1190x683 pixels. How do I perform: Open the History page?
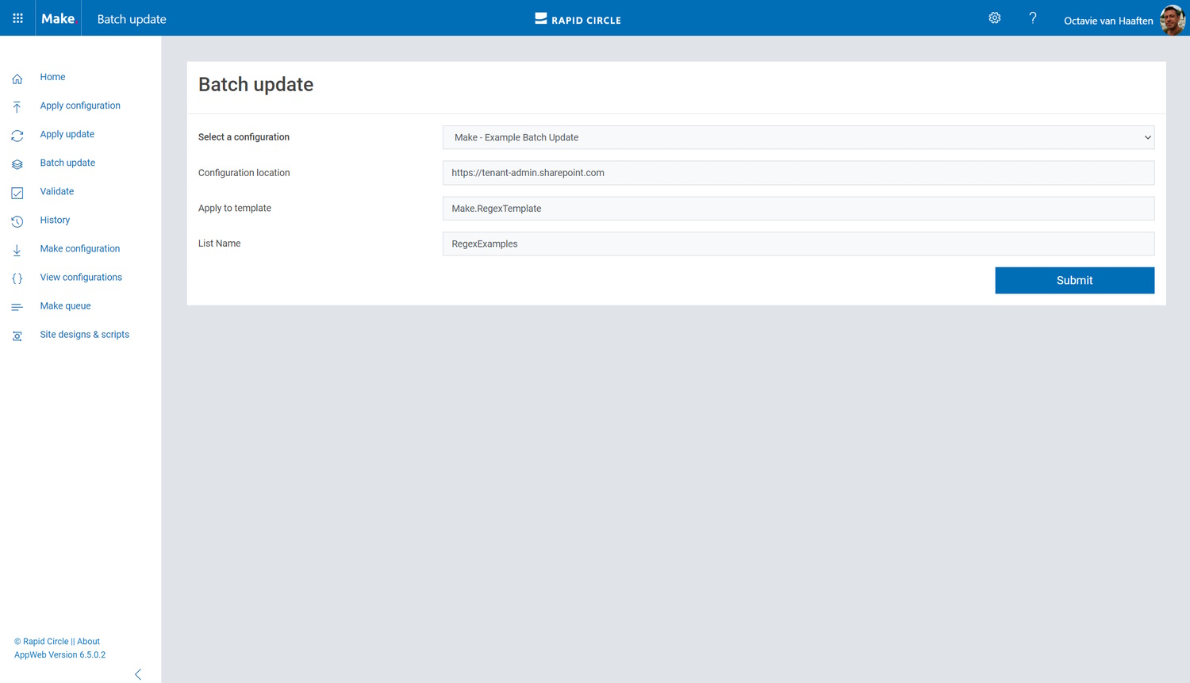[55, 220]
